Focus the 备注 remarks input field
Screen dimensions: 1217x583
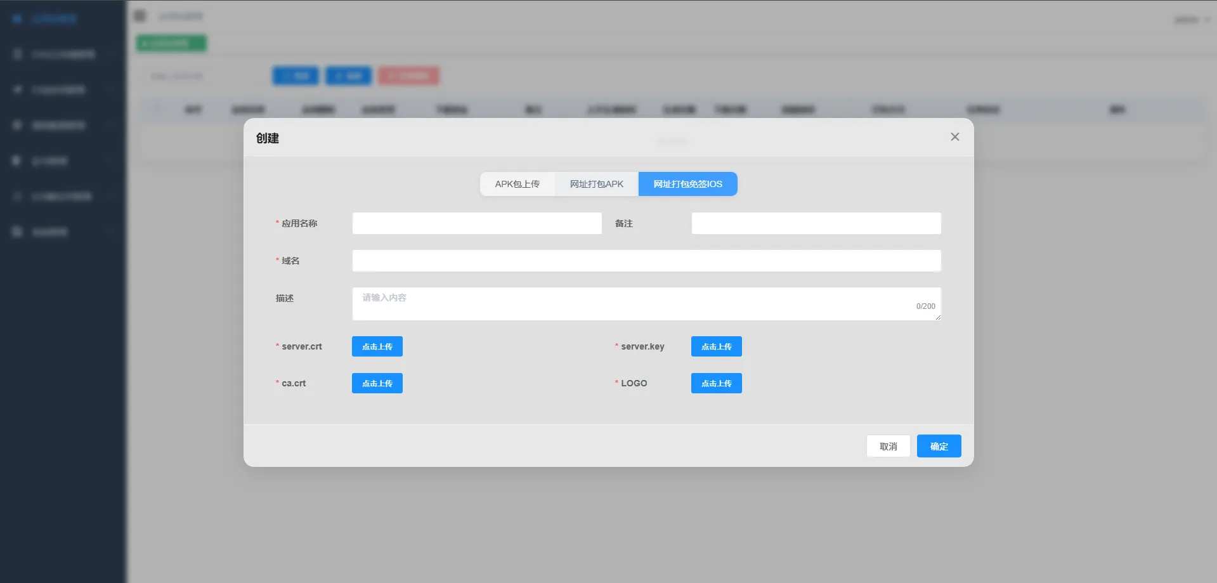point(816,223)
